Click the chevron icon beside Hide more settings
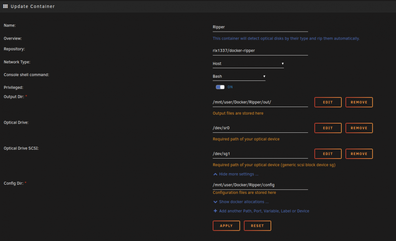Viewport: 396px width, 241px height. pyautogui.click(x=215, y=174)
